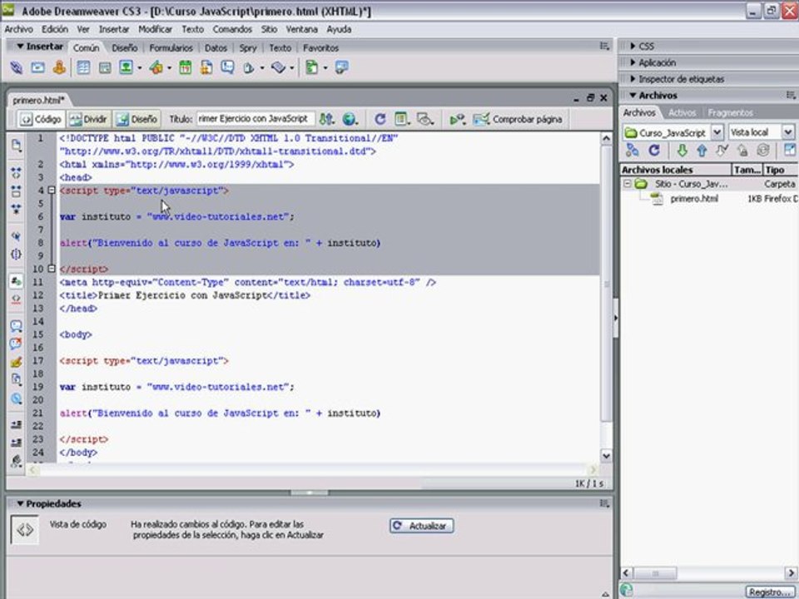This screenshot has height=599, width=799.
Task: Insert Div Tag icon
Action: click(105, 67)
